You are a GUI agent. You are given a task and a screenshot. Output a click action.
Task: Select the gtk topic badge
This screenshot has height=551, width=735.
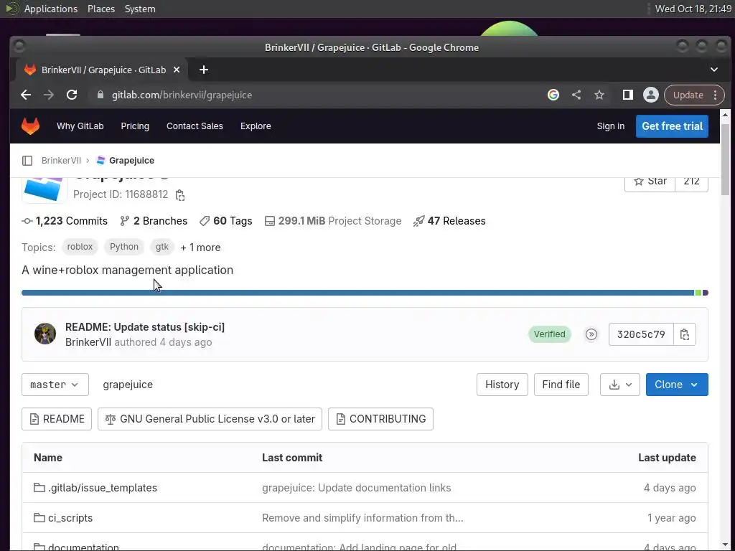point(161,247)
